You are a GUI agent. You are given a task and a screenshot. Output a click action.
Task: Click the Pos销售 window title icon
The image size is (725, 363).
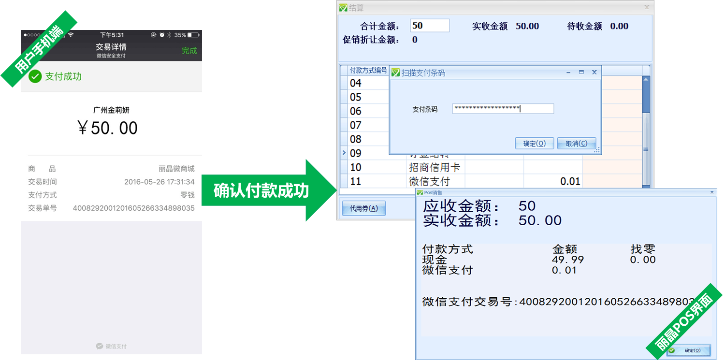[x=420, y=192]
